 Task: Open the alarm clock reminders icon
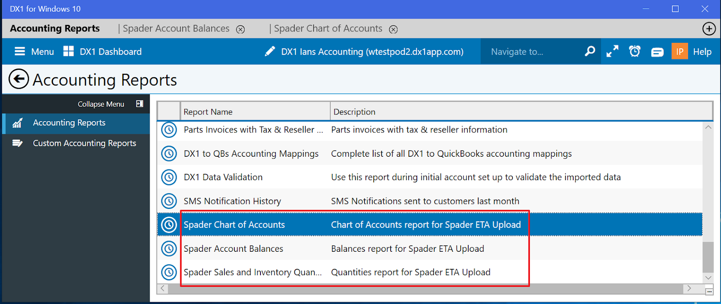tap(634, 51)
